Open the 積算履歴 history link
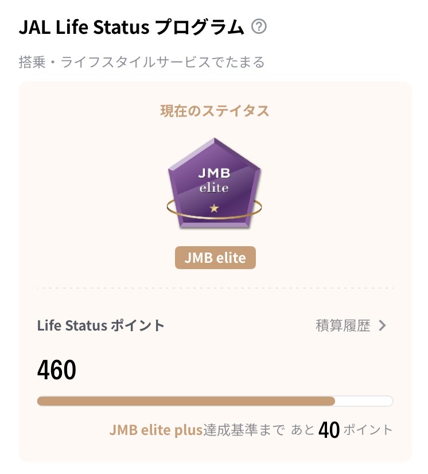The width and height of the screenshot is (428, 474). 343,326
